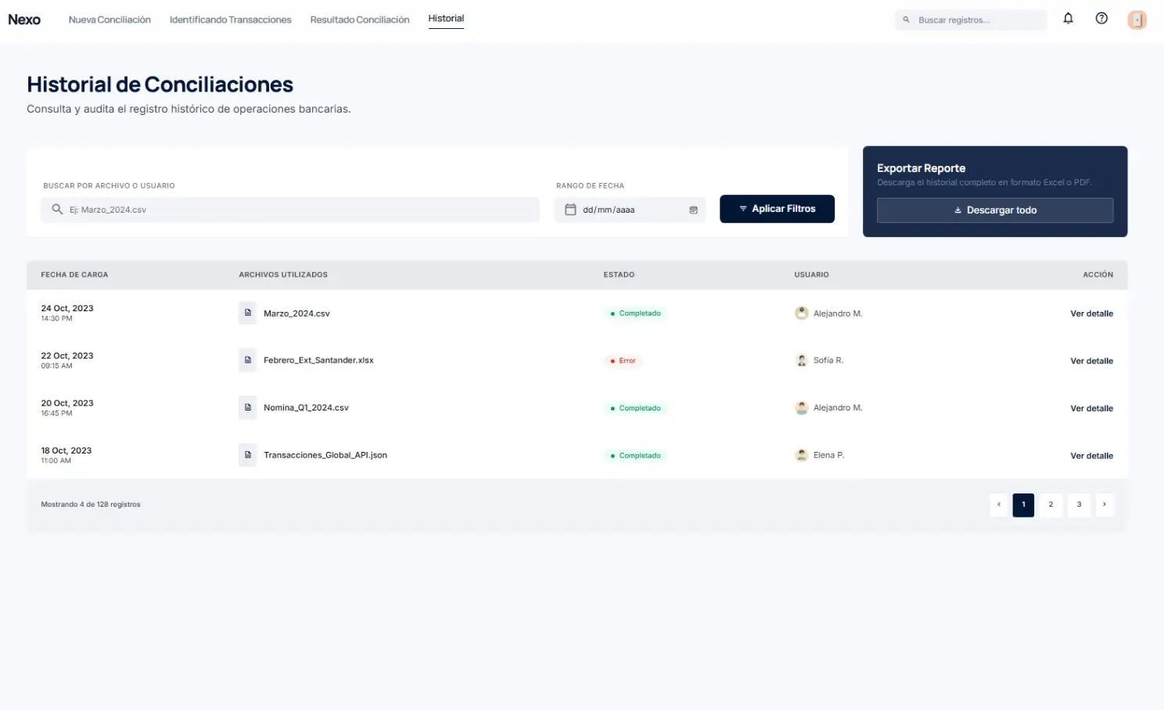Open Resultado Conciliación tab

point(360,20)
